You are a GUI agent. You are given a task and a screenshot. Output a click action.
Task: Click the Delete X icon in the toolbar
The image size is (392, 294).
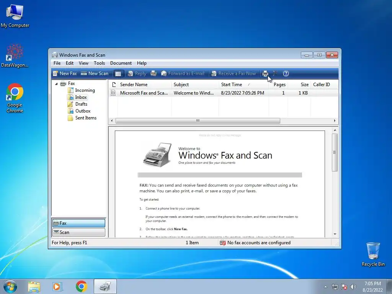(275, 73)
